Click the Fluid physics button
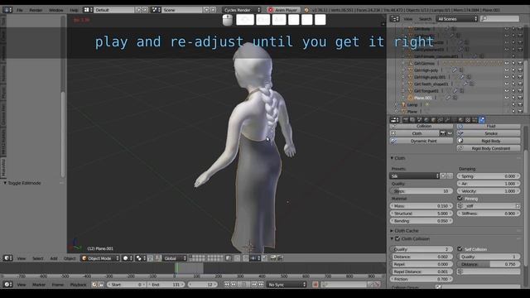The width and height of the screenshot is (530, 298). (489, 126)
